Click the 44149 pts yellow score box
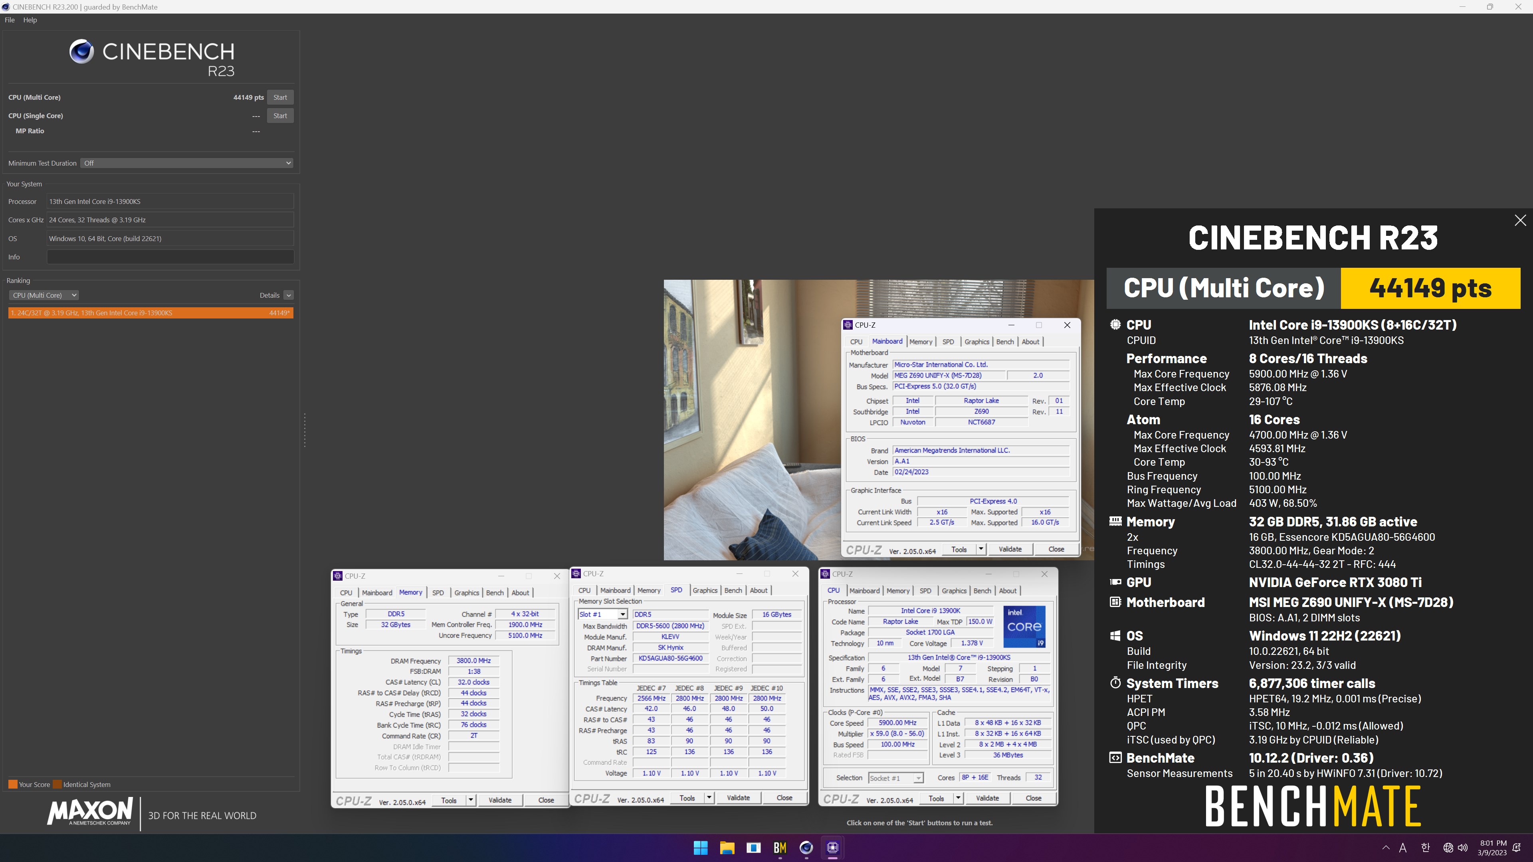Viewport: 1533px width, 862px height. point(1430,288)
